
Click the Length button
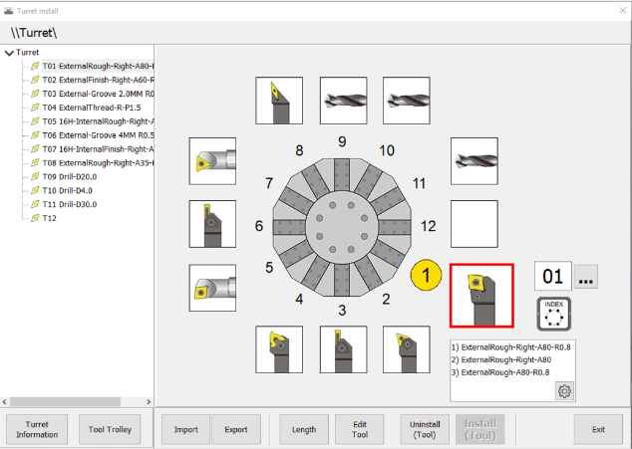[x=304, y=429]
